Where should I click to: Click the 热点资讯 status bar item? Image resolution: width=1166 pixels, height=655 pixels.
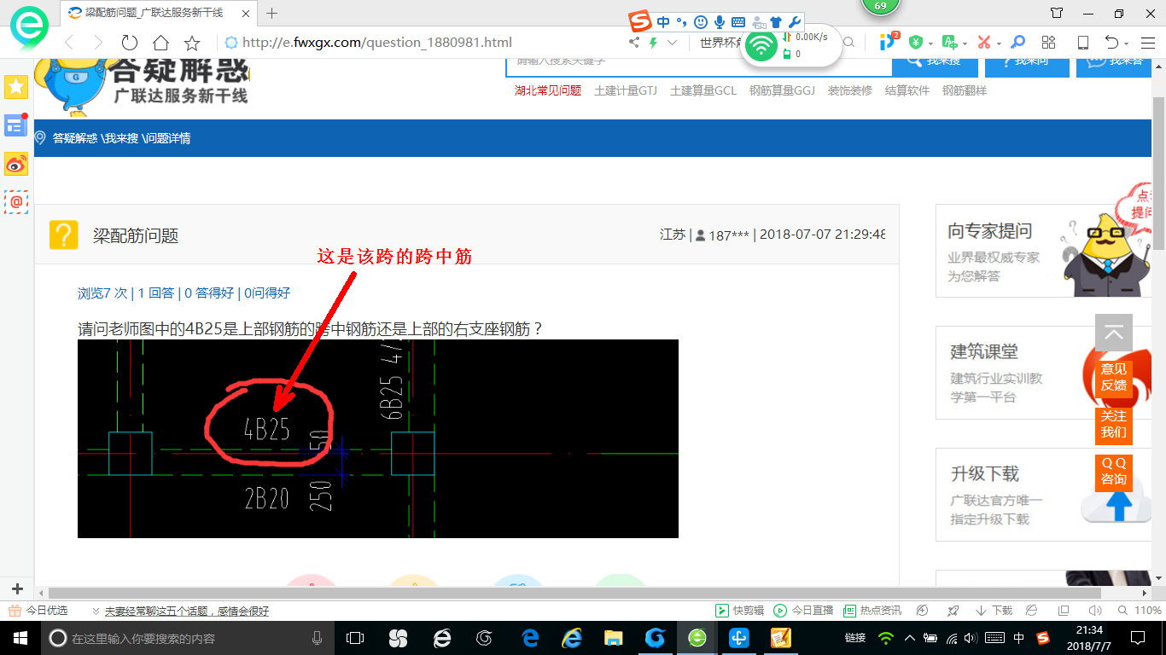872,611
